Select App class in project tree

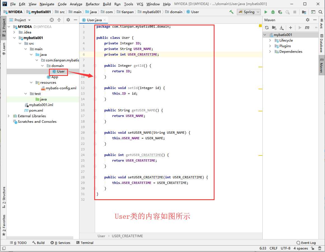(55, 77)
